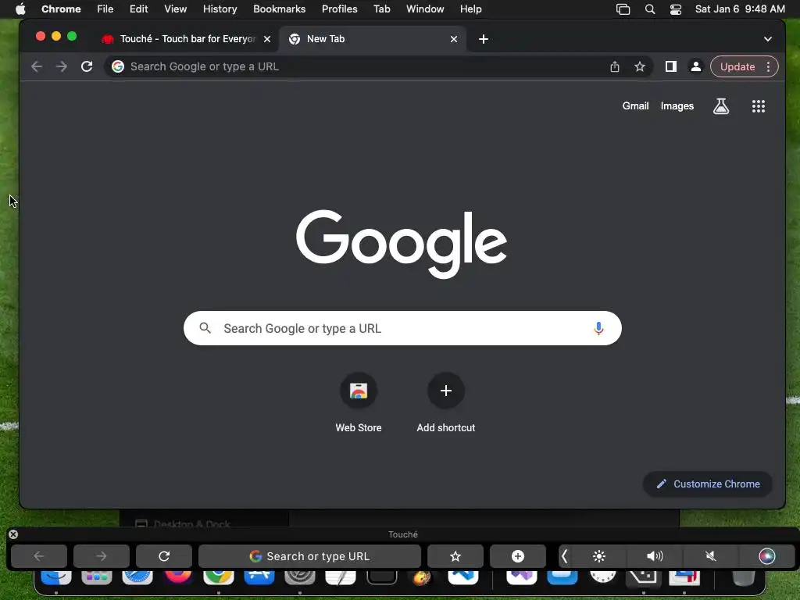Viewport: 800px width, 600px height.
Task: Open the Apple menu
Action: click(20, 9)
